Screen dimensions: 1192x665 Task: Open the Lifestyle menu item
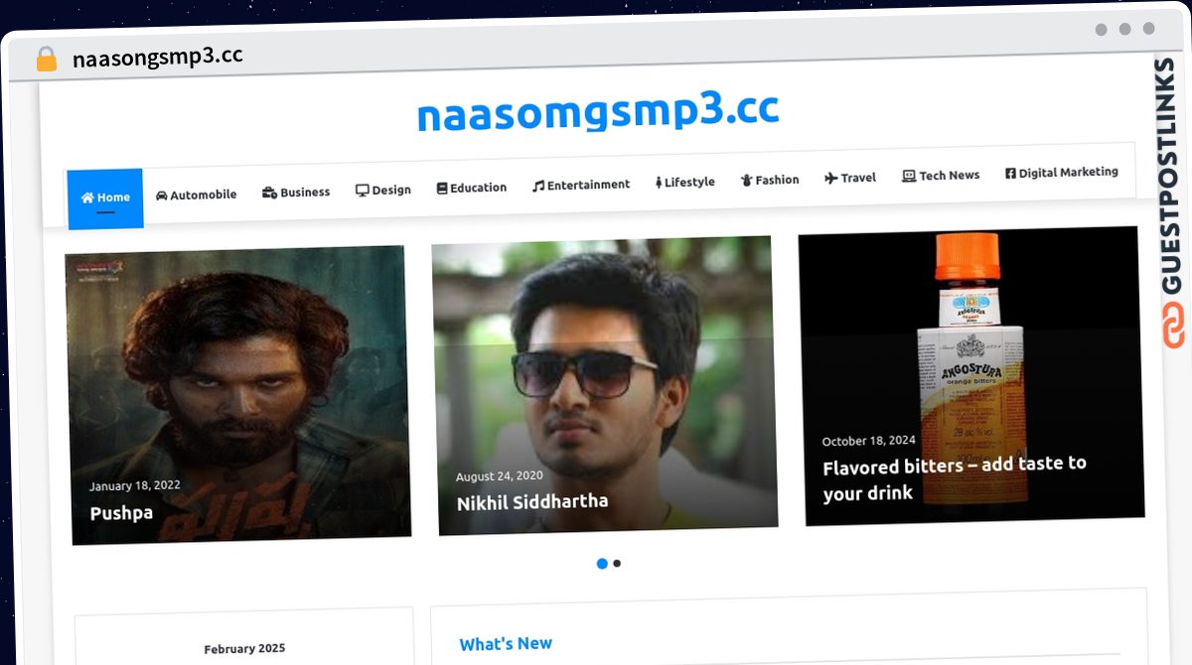click(685, 183)
